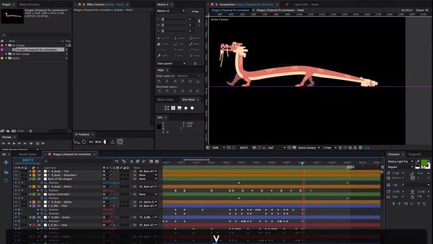433x244 pixels.
Task: Click the viewer exposure reset icon
Action: click(361, 148)
